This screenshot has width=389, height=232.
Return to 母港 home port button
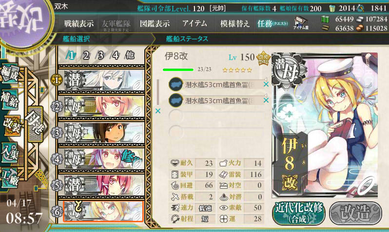coord(35,124)
